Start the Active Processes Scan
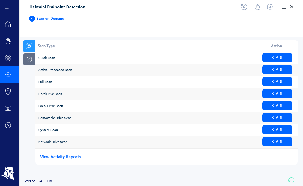This screenshot has height=186, width=303. click(277, 70)
